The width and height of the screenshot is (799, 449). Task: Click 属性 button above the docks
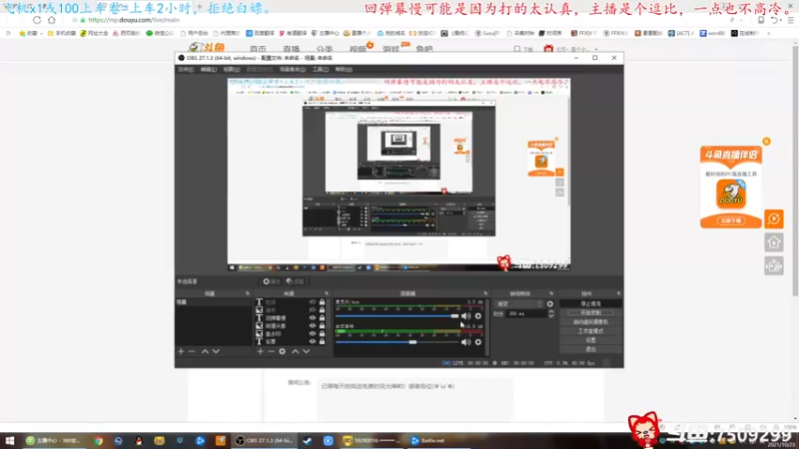coord(272,281)
